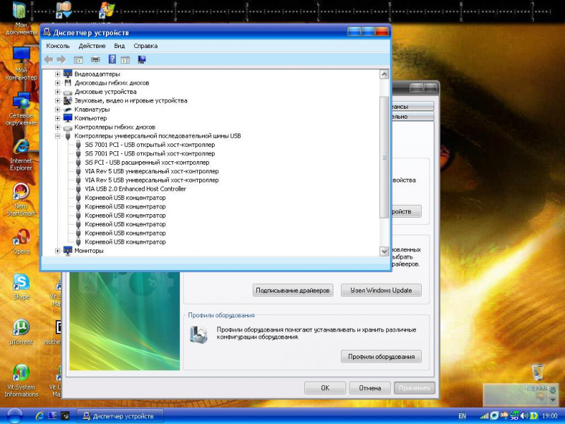Click the properties pane icon beside Help
Viewport: 565px width, 424px height.
[125, 60]
